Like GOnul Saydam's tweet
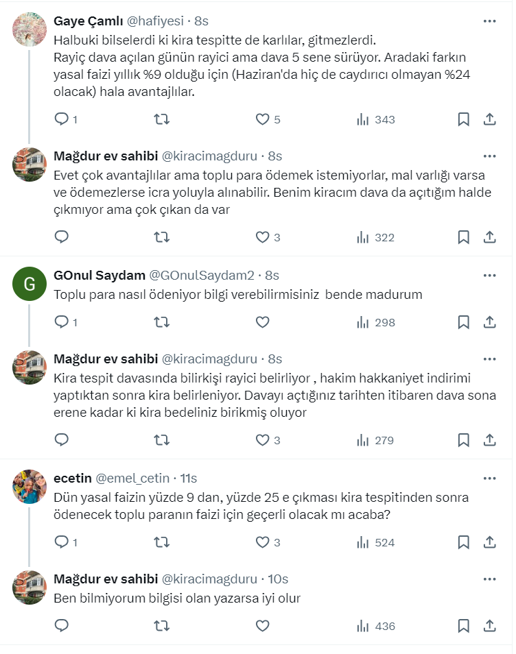 click(262, 322)
